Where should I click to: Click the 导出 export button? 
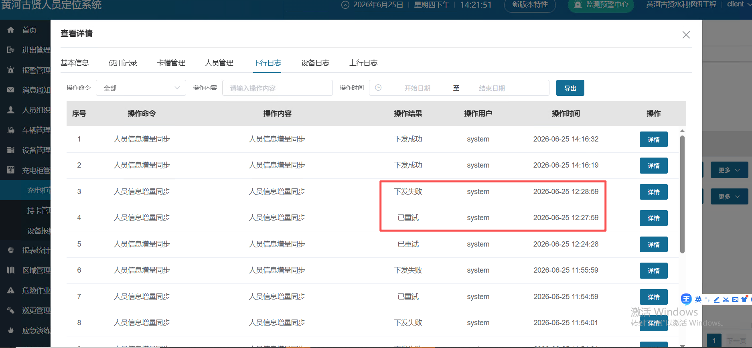(x=570, y=88)
